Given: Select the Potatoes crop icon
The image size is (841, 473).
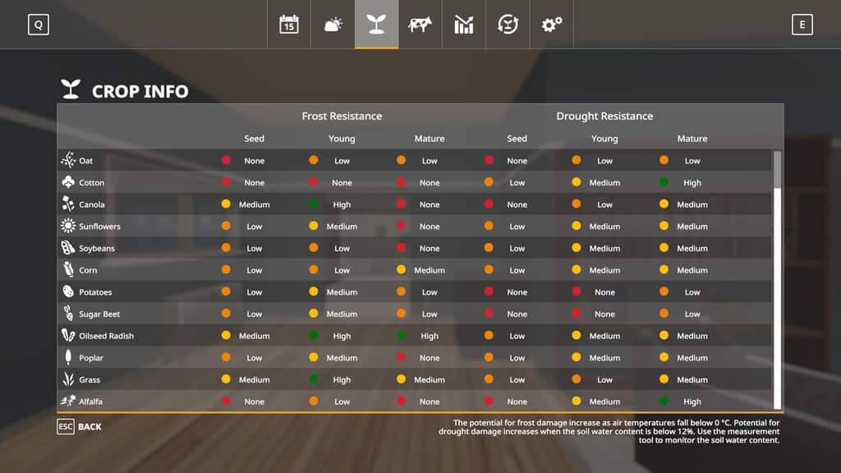Looking at the screenshot, I should point(68,292).
